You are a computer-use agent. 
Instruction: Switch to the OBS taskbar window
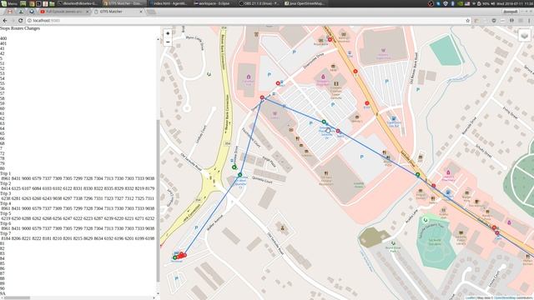tap(259, 3)
